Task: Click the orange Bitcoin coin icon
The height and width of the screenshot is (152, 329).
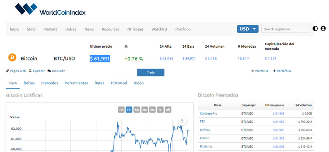Action: click(x=12, y=58)
